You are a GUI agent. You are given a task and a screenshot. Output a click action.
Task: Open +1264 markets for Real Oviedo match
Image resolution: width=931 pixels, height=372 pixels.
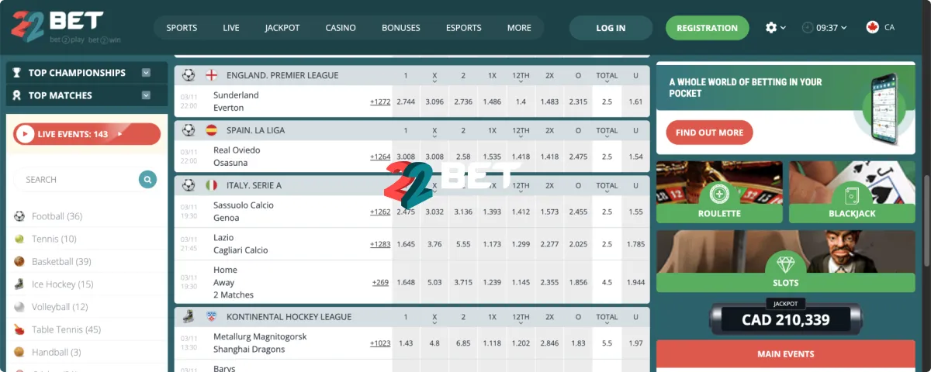click(x=380, y=157)
